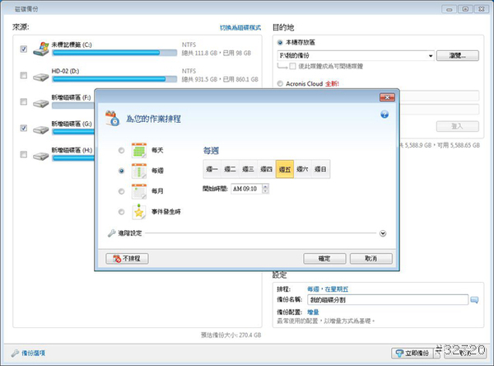Select 週三 in the weekday selector

249,169
